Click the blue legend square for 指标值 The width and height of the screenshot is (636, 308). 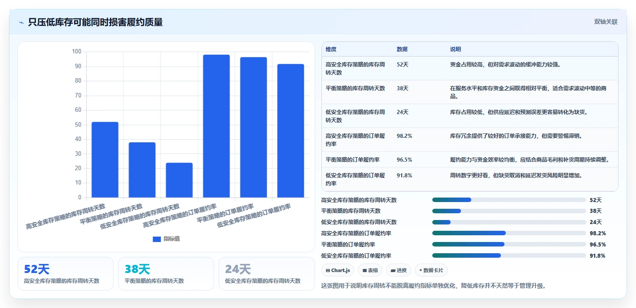[x=157, y=239]
